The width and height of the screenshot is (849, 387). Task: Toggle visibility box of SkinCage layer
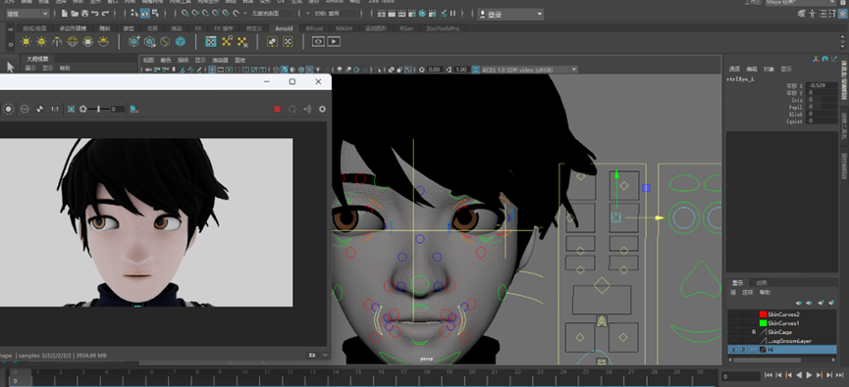[x=733, y=332]
